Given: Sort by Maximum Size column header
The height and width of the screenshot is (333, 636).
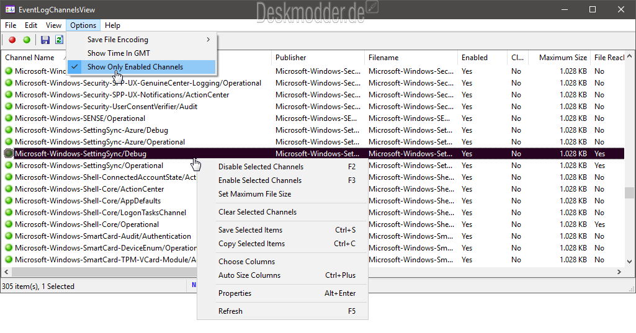Looking at the screenshot, I should [559, 58].
